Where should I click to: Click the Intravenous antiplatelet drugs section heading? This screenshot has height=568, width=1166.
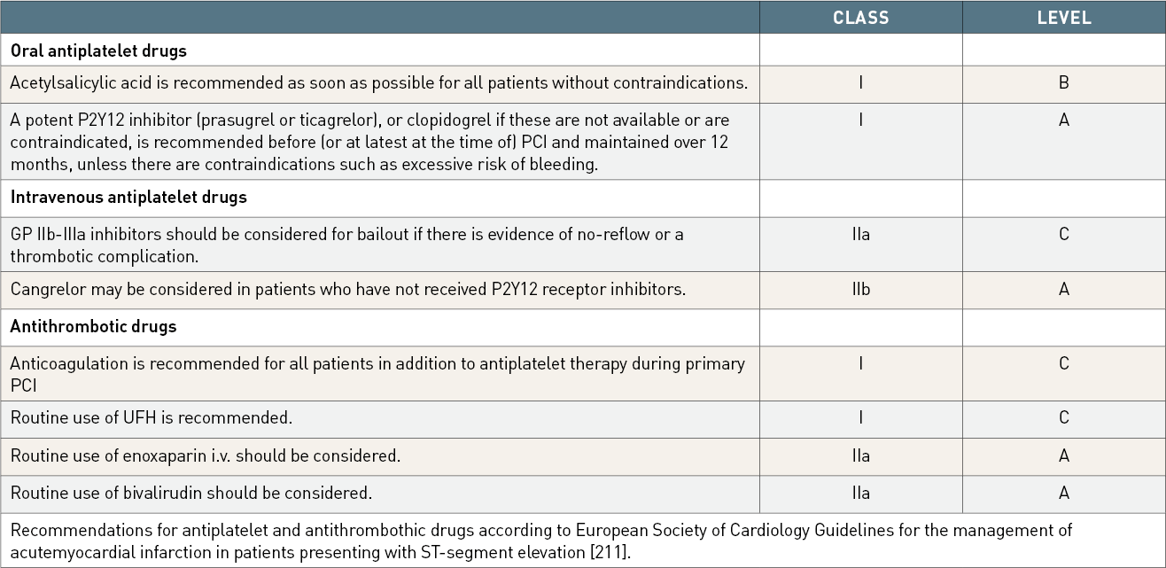(x=128, y=198)
